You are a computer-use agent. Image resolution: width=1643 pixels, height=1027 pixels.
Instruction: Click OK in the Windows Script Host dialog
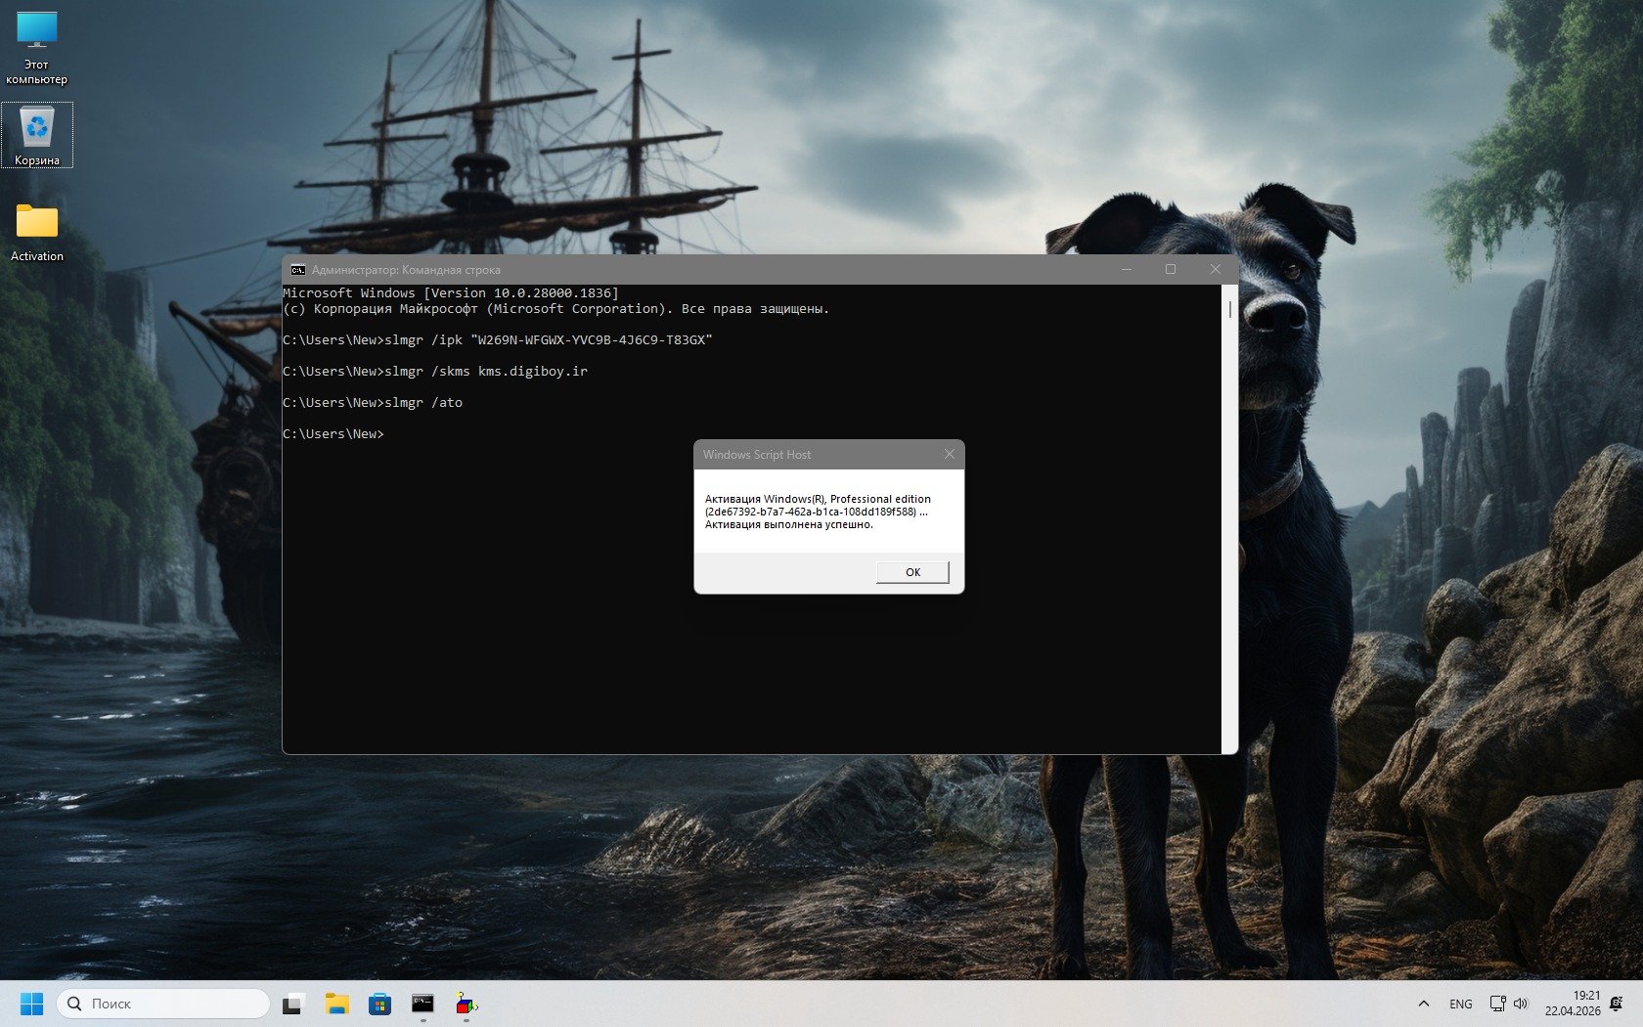tap(911, 572)
